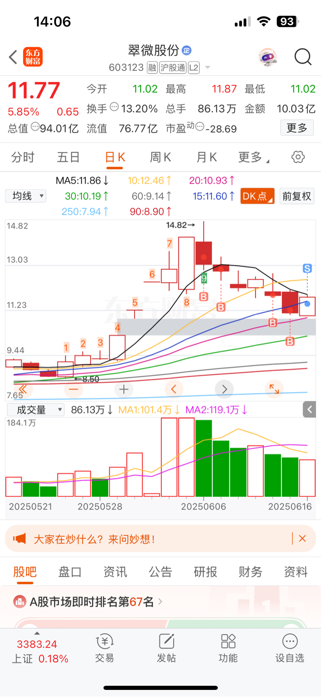Tap the 14.82 high price label
This screenshot has width=321, height=697.
coord(181,225)
